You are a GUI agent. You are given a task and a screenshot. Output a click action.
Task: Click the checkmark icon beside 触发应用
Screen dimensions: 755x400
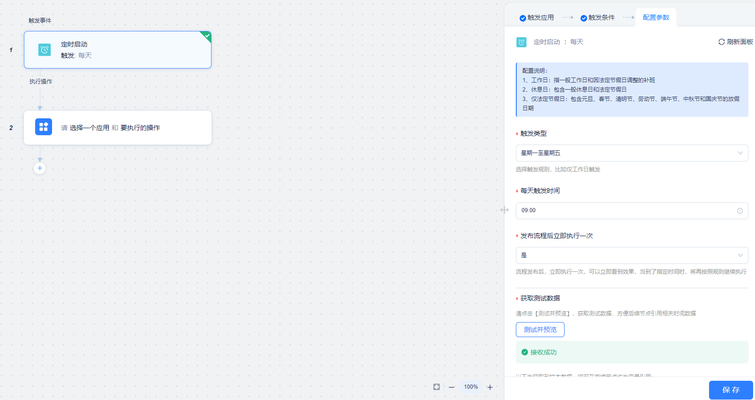click(523, 18)
